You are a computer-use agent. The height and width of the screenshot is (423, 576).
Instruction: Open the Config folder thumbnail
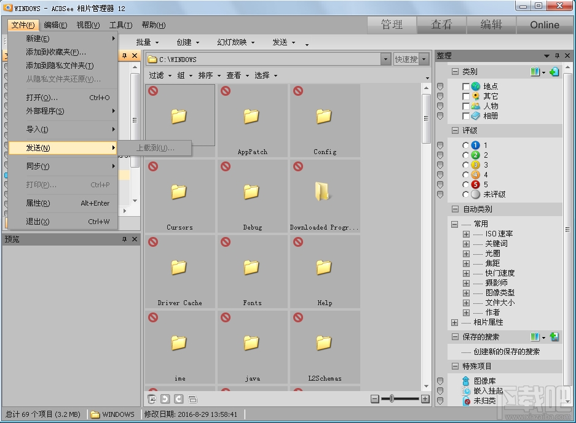click(325, 117)
